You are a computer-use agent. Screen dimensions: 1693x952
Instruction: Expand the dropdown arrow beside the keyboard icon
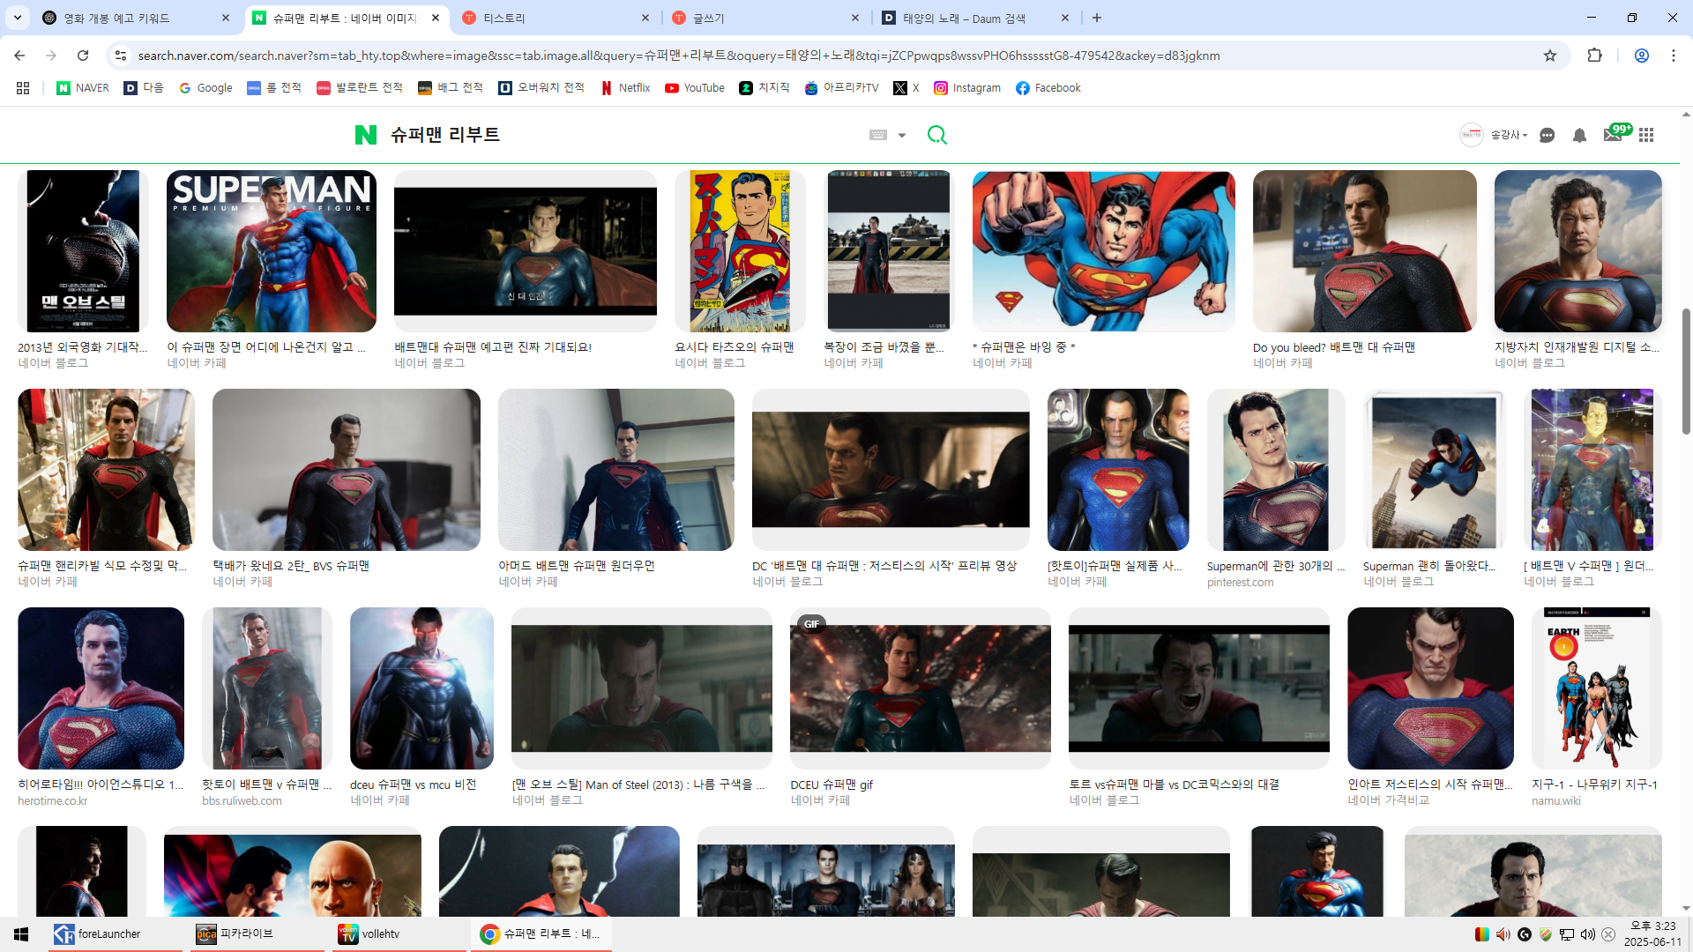tap(902, 136)
